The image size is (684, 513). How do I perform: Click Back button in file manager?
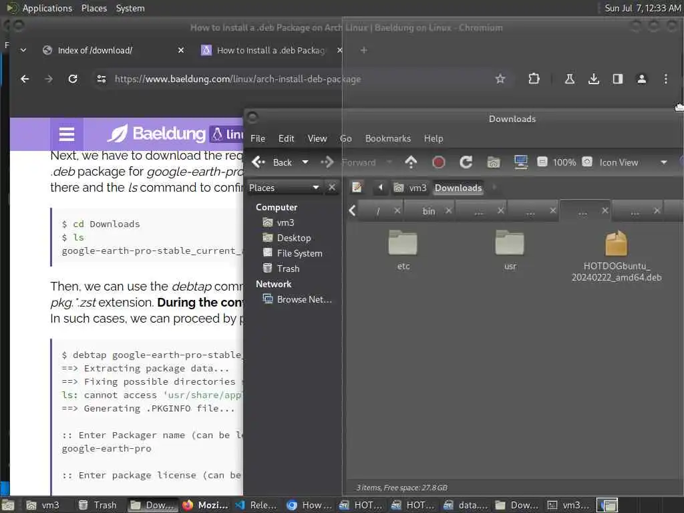click(272, 162)
